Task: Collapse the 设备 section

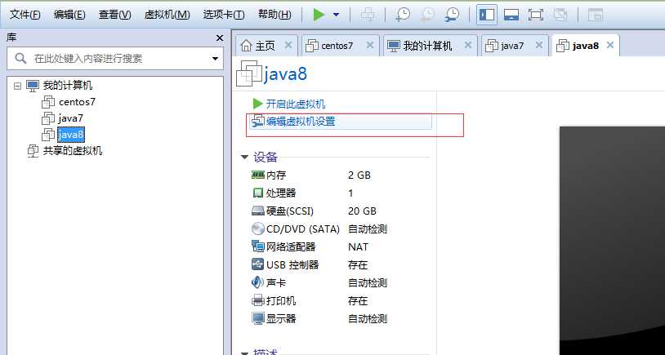Action: (244, 158)
